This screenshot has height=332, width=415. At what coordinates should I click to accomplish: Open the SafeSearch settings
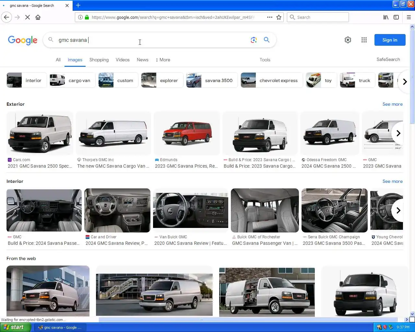[x=388, y=59]
